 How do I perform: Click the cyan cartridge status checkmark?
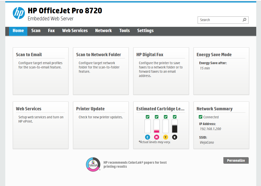tap(148, 117)
